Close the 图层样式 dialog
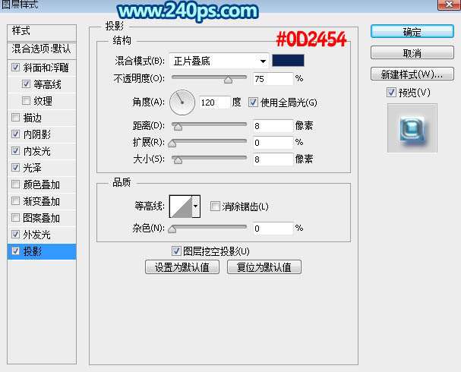Image resolution: width=461 pixels, height=372 pixels. 449,5
